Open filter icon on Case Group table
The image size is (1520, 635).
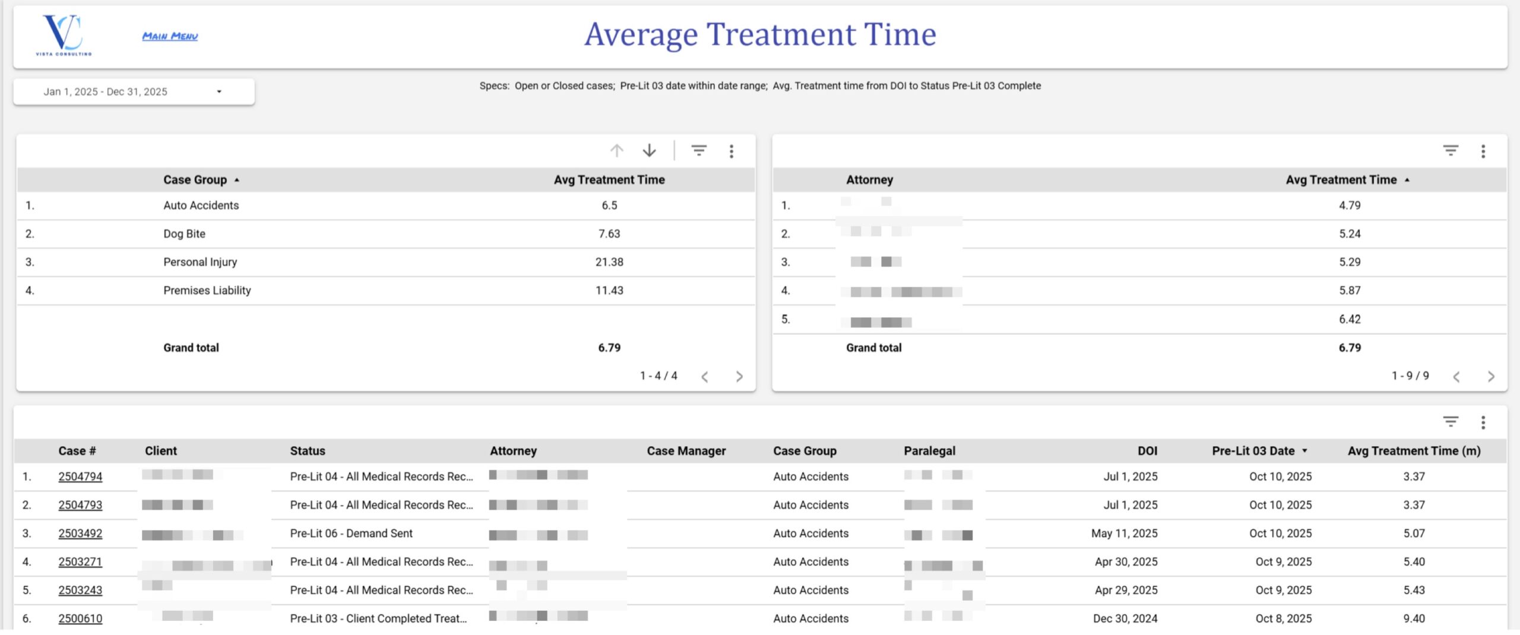699,151
